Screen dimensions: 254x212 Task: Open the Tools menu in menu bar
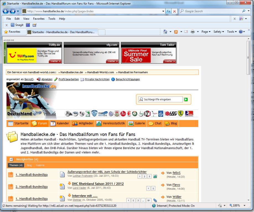point(52,19)
